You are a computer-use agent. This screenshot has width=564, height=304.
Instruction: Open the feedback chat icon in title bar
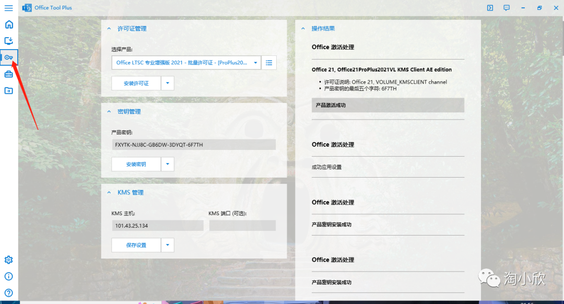(x=507, y=8)
